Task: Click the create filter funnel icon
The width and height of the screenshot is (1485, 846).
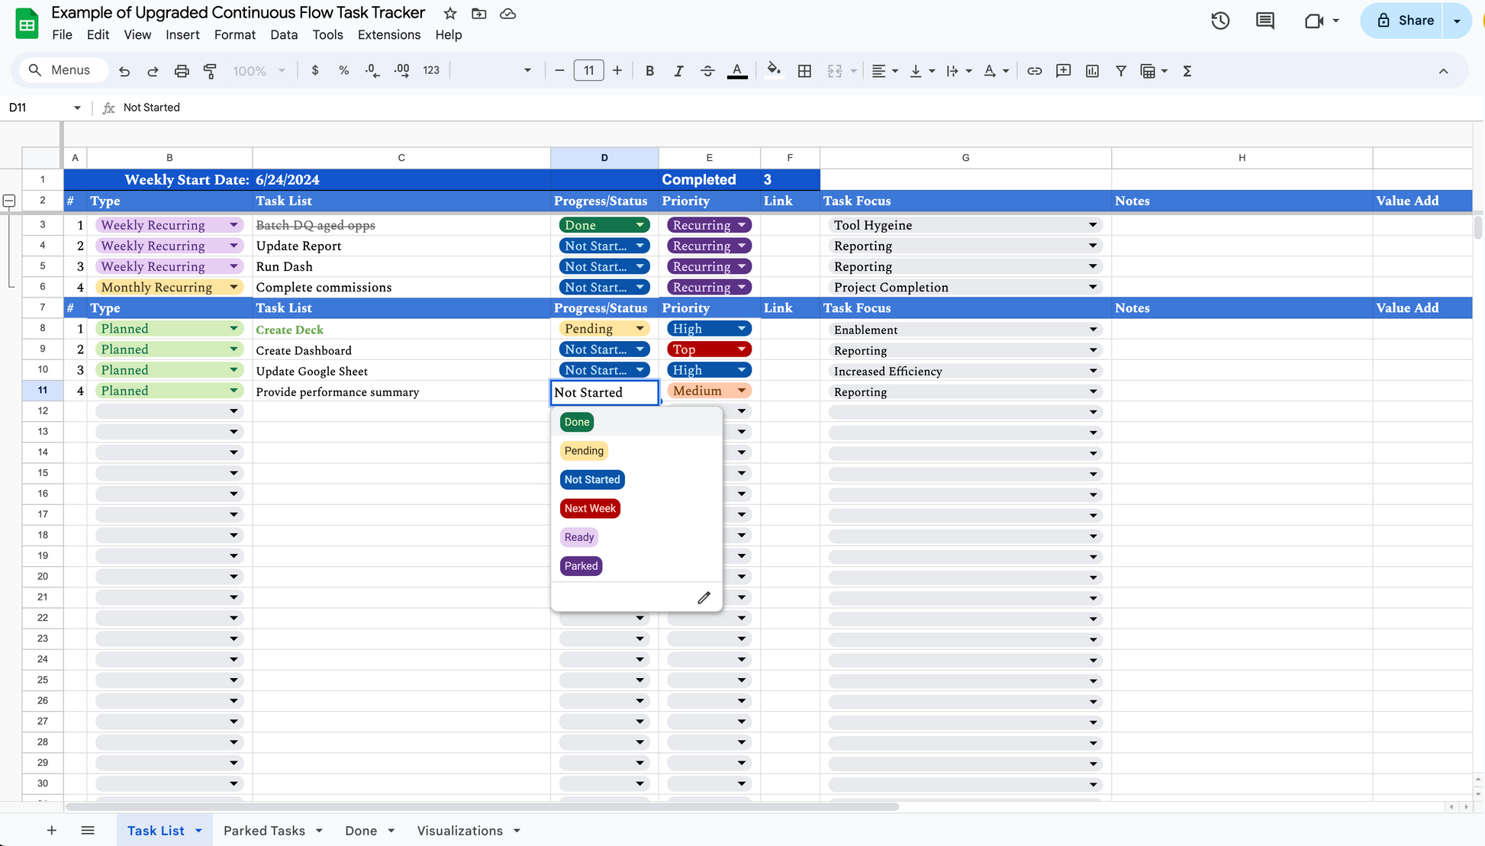Action: (1120, 71)
